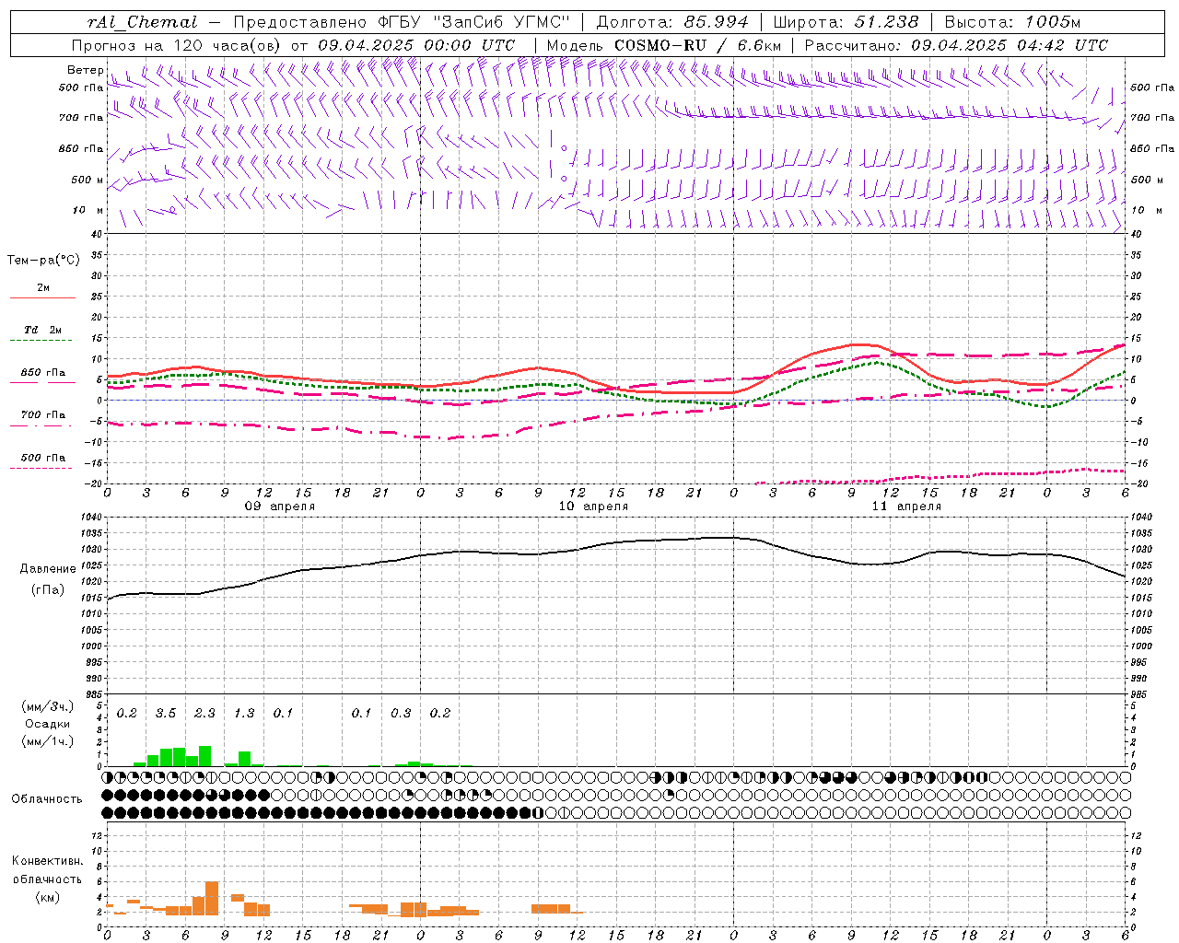Click the 1.3 precipitation total
The width and height of the screenshot is (1179, 943).
click(x=244, y=714)
